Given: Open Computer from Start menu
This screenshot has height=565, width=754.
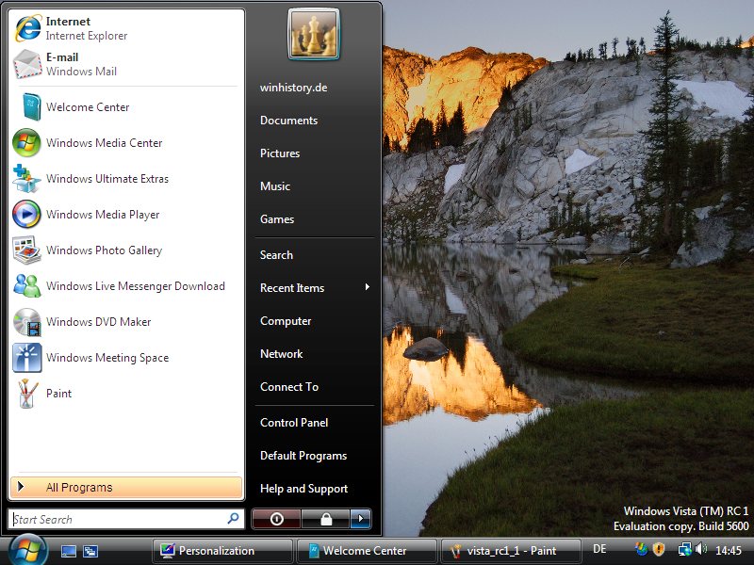Looking at the screenshot, I should click(x=286, y=321).
